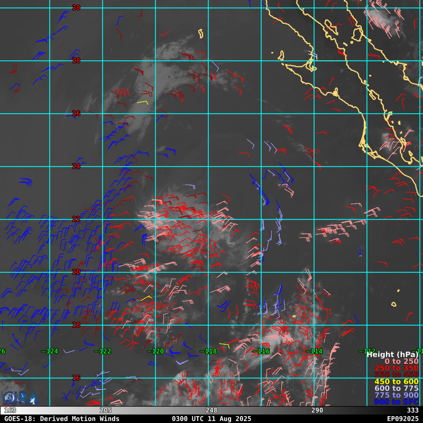Click the latitude label 30

(76, 7)
